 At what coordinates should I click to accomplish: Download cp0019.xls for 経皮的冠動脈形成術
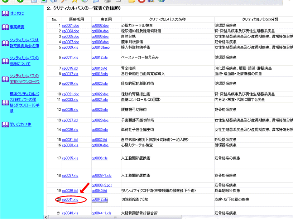pos(70,84)
